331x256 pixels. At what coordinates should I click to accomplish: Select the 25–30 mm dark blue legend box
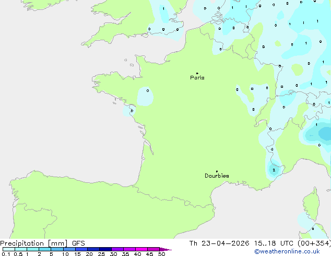click(x=105, y=249)
